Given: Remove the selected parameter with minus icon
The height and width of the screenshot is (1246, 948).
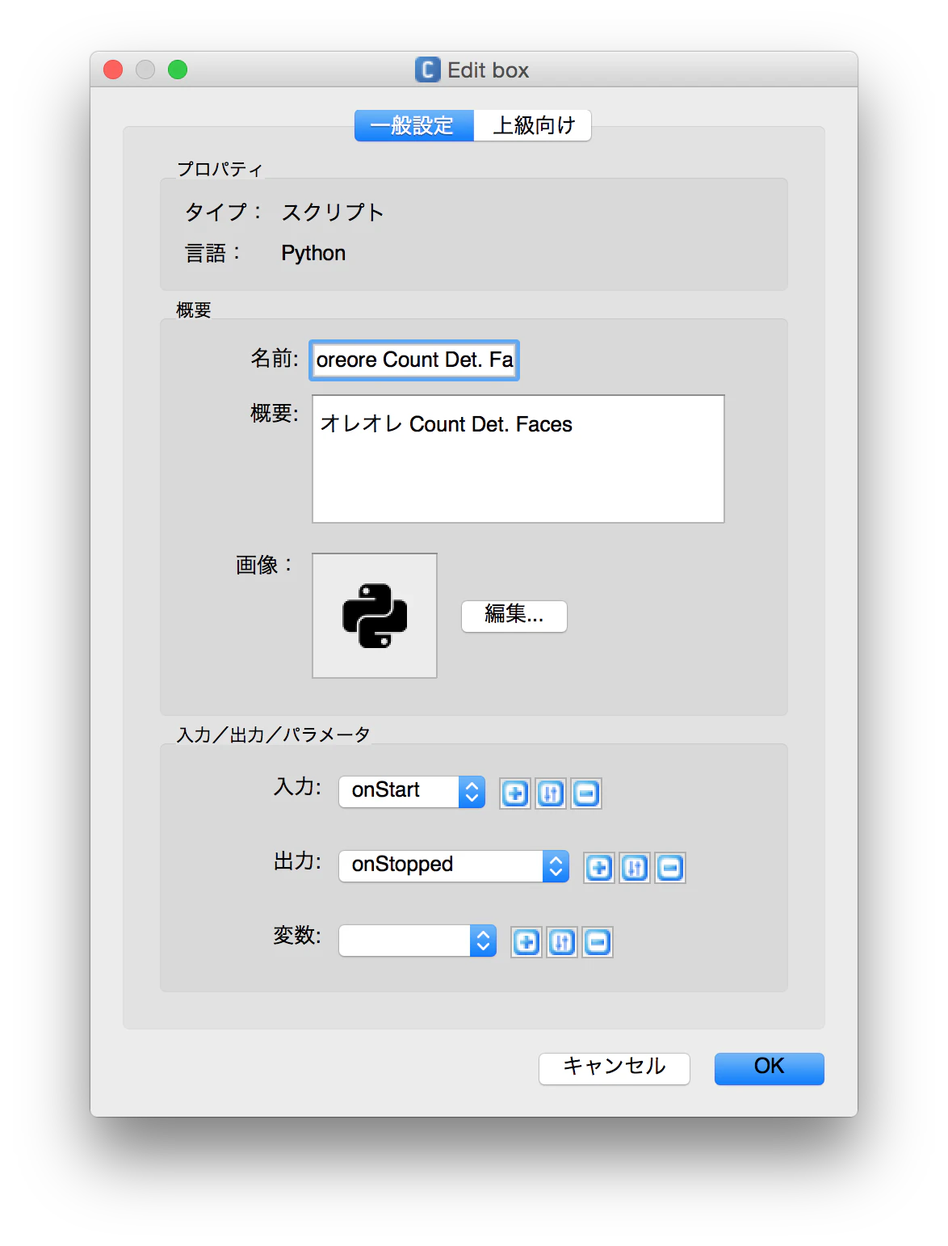Looking at the screenshot, I should [x=598, y=942].
